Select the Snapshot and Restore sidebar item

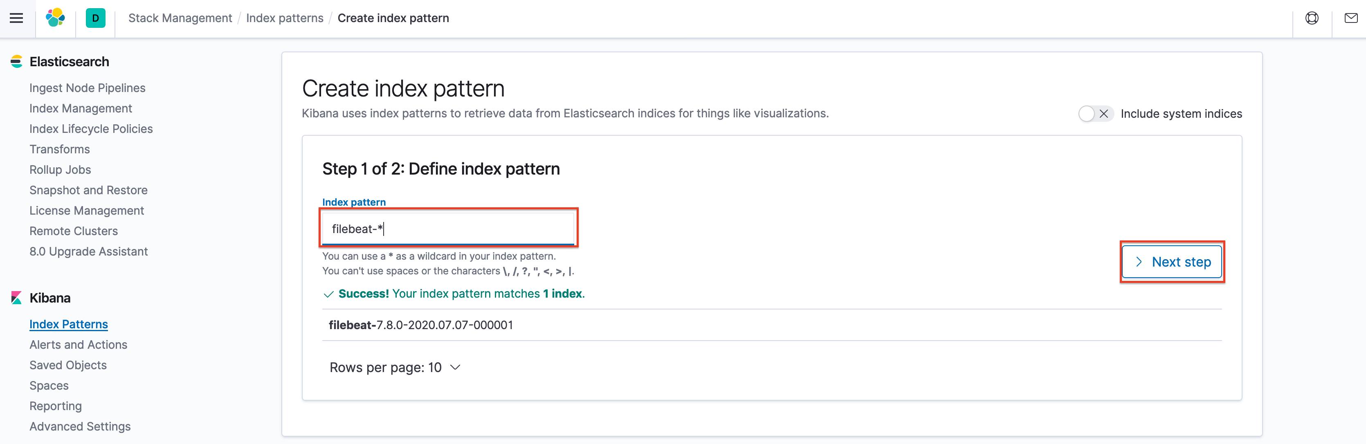click(x=87, y=190)
